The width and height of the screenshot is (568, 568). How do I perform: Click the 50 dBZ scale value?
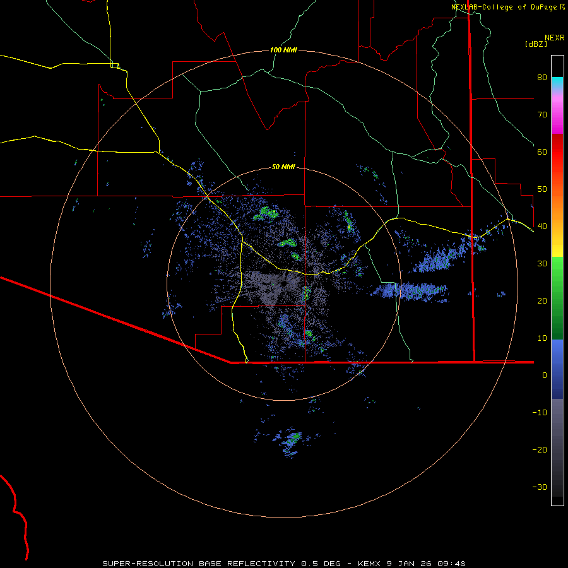coord(542,189)
